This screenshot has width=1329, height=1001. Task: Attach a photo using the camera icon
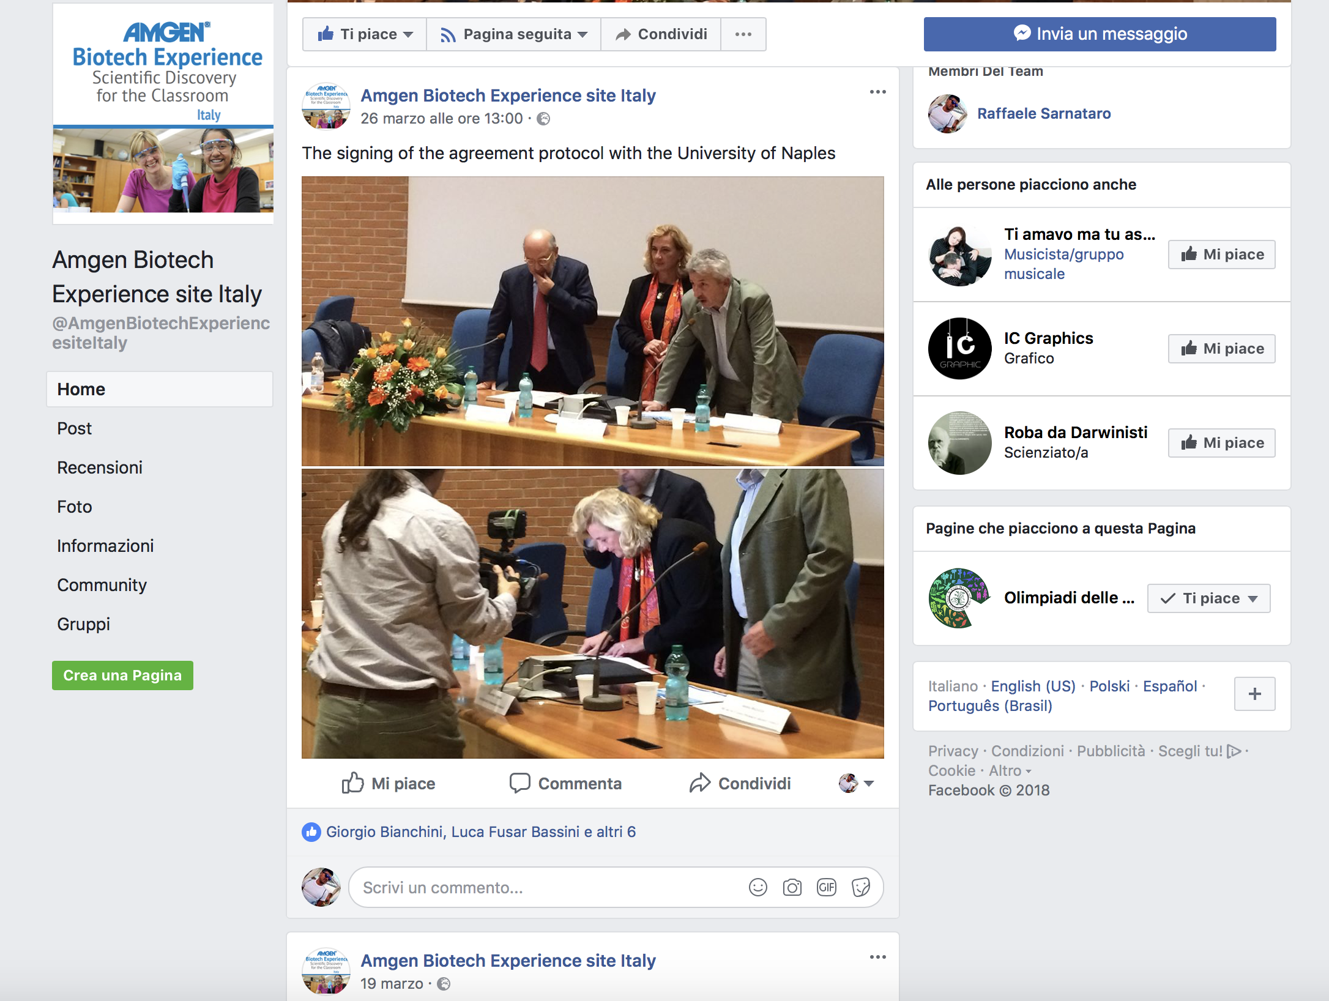[792, 887]
